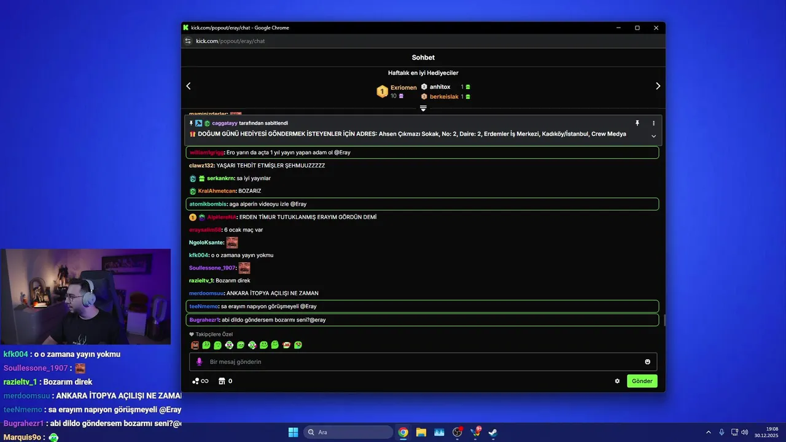This screenshot has width=786, height=442.
Task: Expand the pinned message with the chevron
Action: coord(653,136)
